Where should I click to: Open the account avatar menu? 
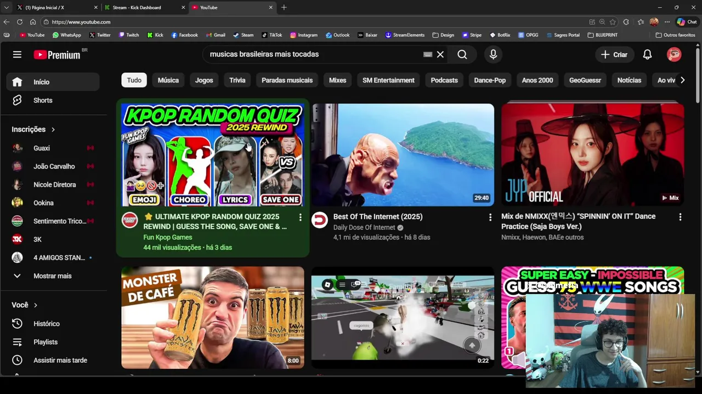pyautogui.click(x=674, y=54)
